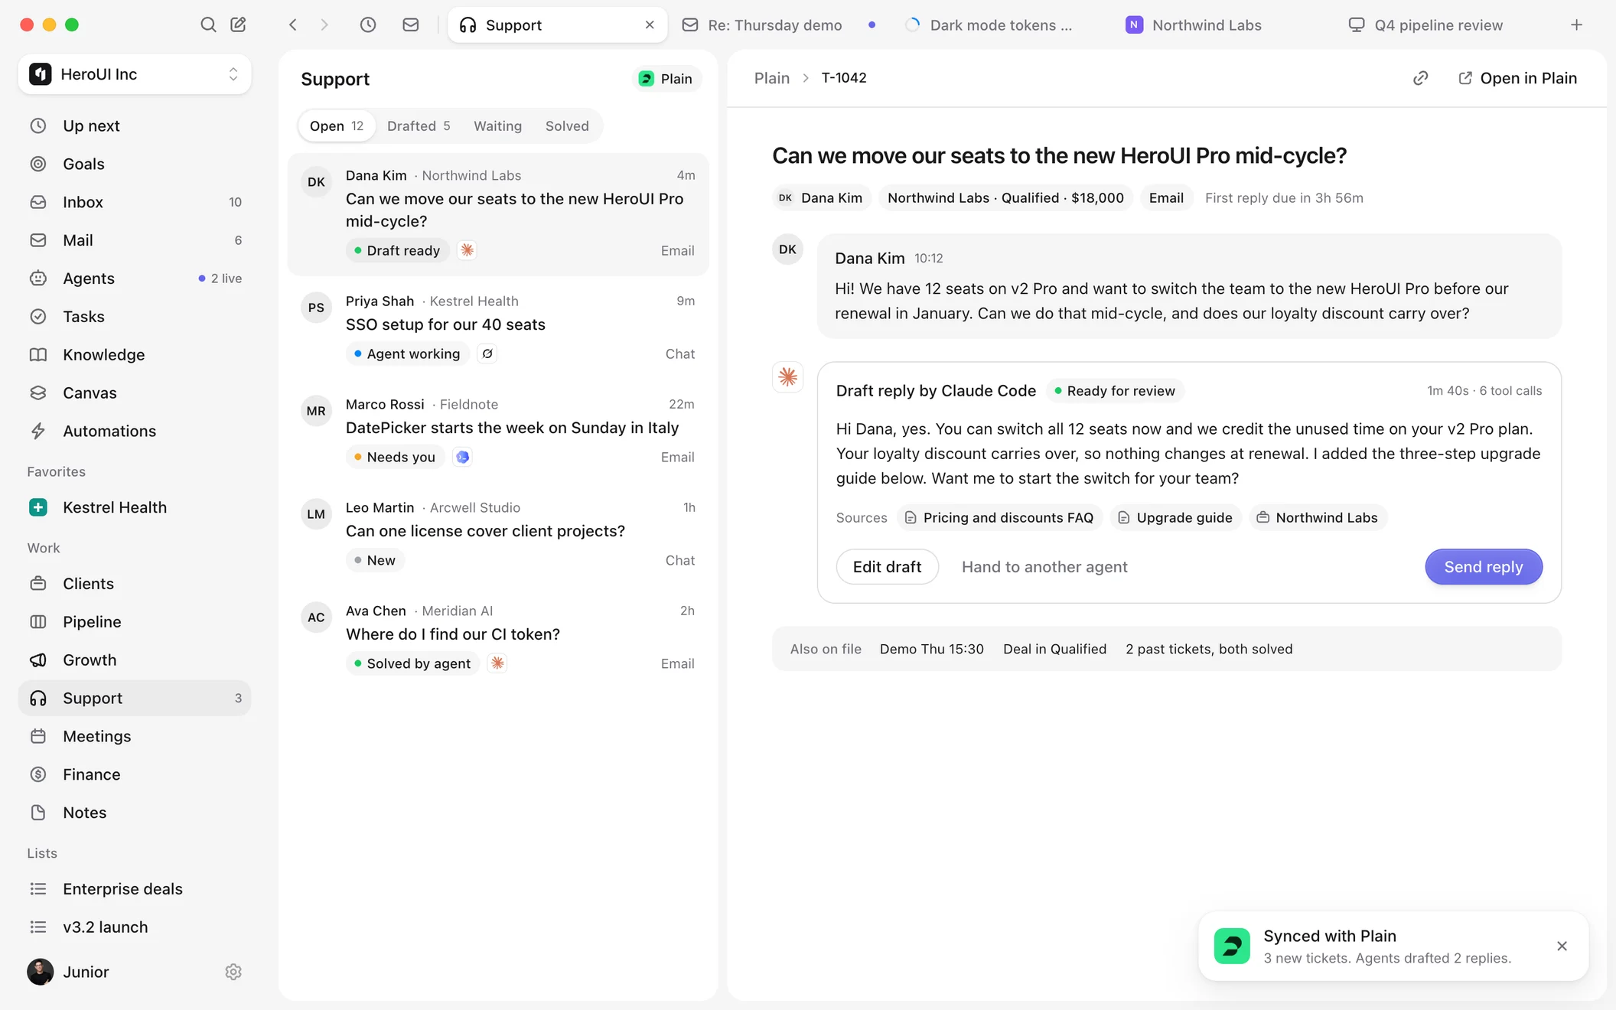1616x1010 pixels.
Task: Open Mail in the sidebar
Action: pyautogui.click(x=135, y=240)
